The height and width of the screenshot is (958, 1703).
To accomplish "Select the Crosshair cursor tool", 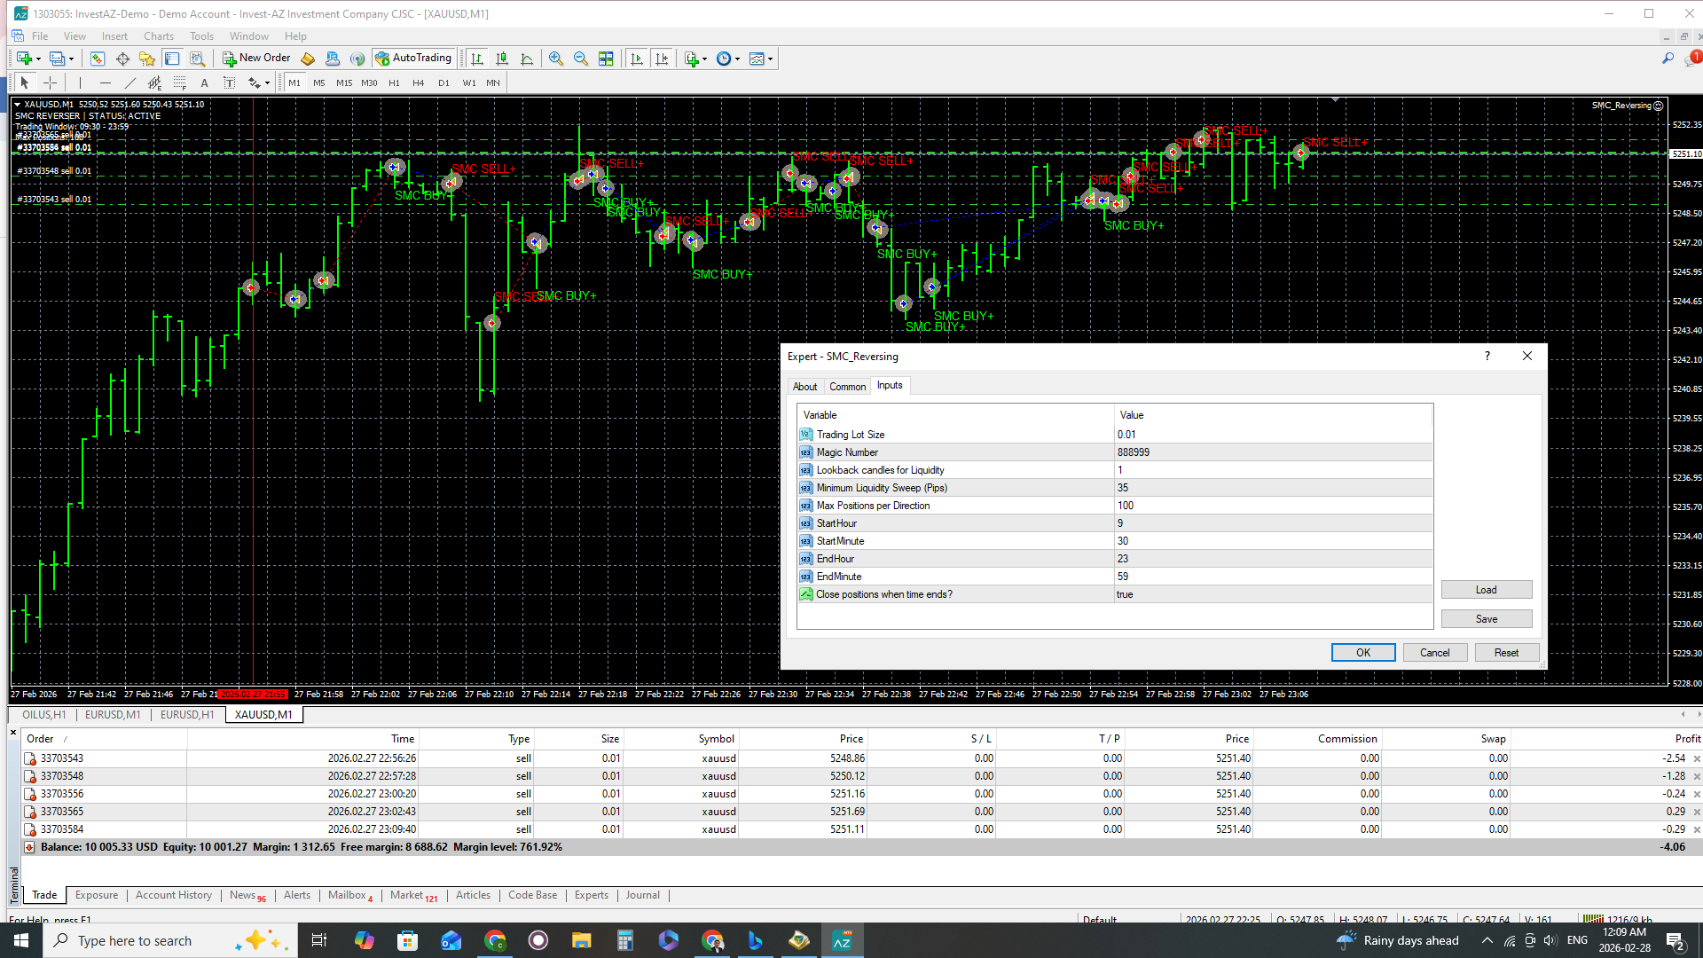I will (51, 82).
